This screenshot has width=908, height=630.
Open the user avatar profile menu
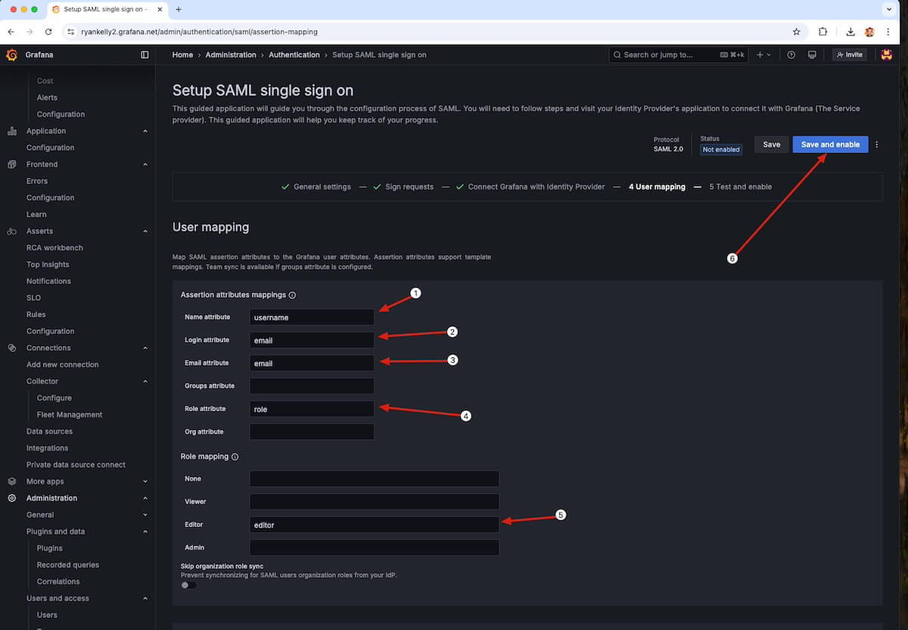tap(887, 55)
